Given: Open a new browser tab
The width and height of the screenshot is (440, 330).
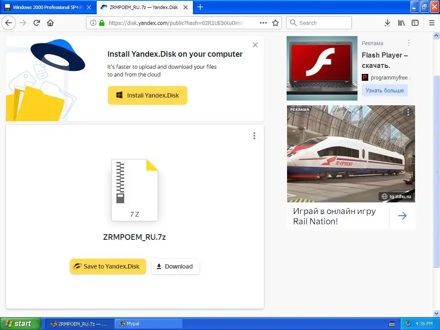Looking at the screenshot, I should pos(200,7).
